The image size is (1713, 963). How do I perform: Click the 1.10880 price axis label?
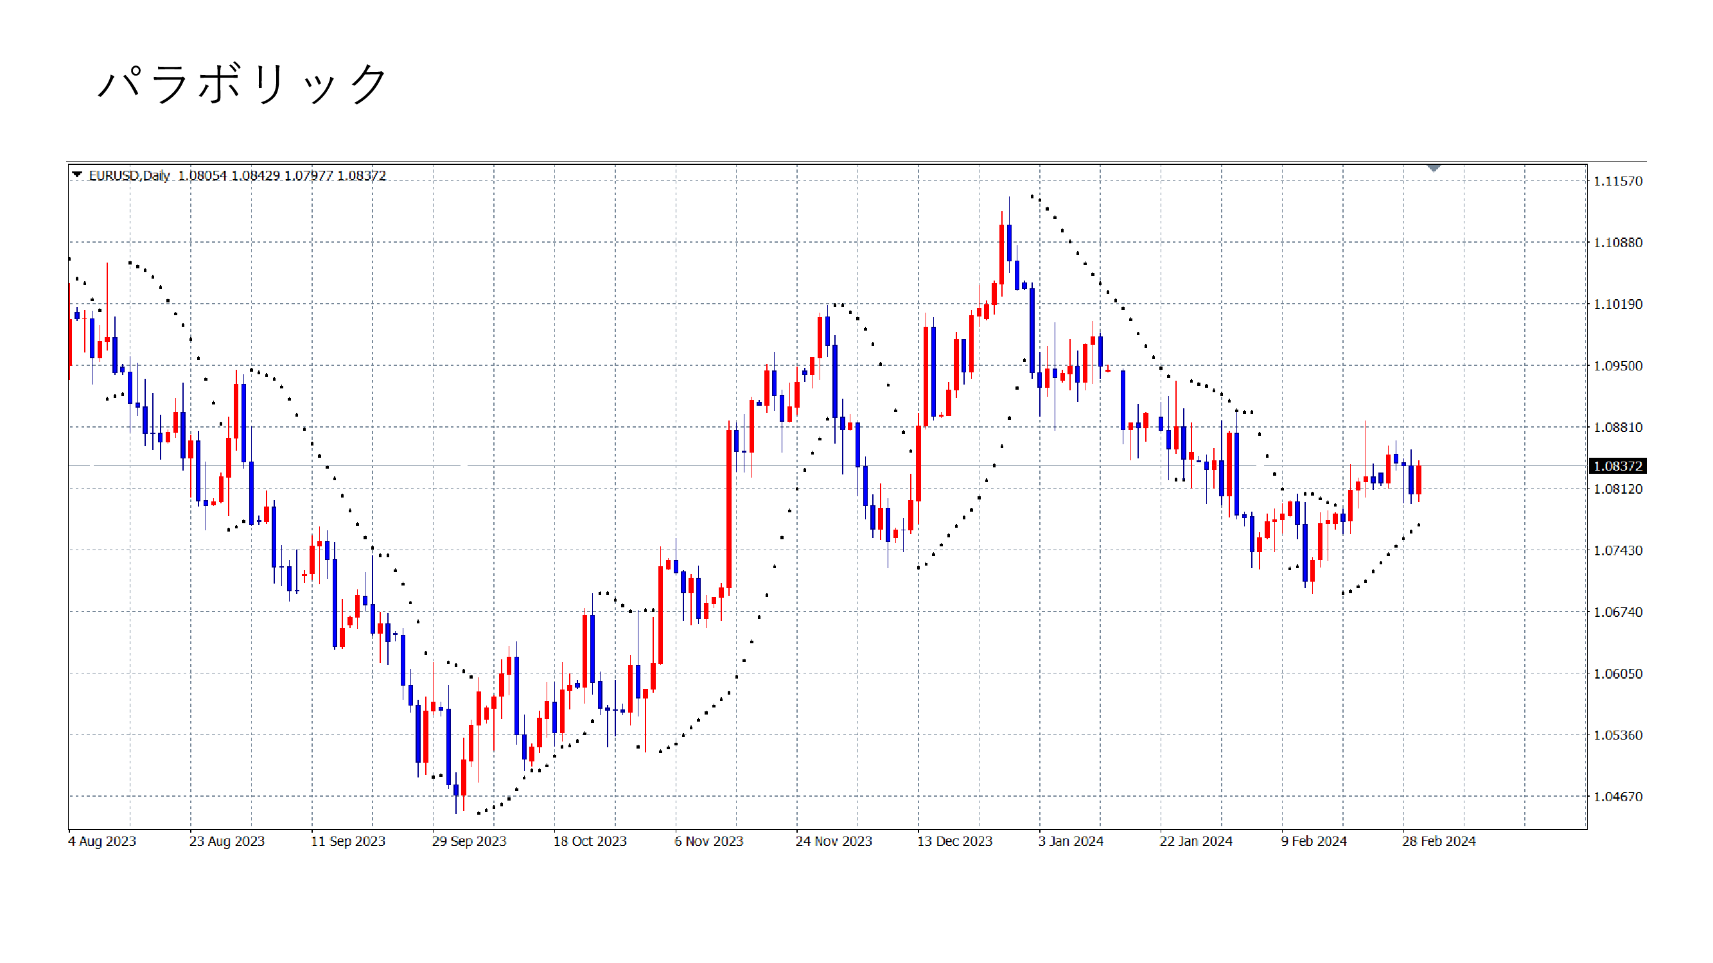click(x=1618, y=243)
